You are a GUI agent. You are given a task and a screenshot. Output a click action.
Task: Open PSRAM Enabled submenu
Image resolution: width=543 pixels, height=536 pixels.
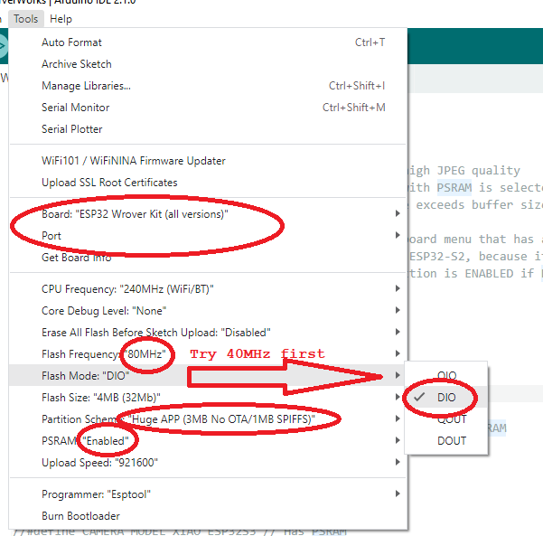pyautogui.click(x=208, y=441)
